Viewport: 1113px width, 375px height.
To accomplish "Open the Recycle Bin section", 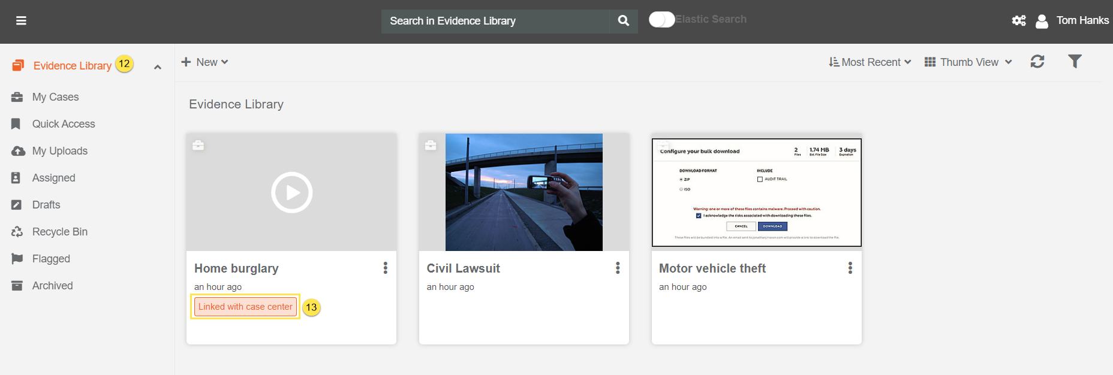I will pos(59,232).
